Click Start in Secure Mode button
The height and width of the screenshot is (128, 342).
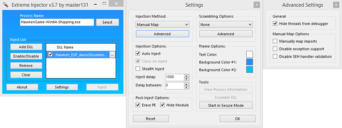[226, 105]
